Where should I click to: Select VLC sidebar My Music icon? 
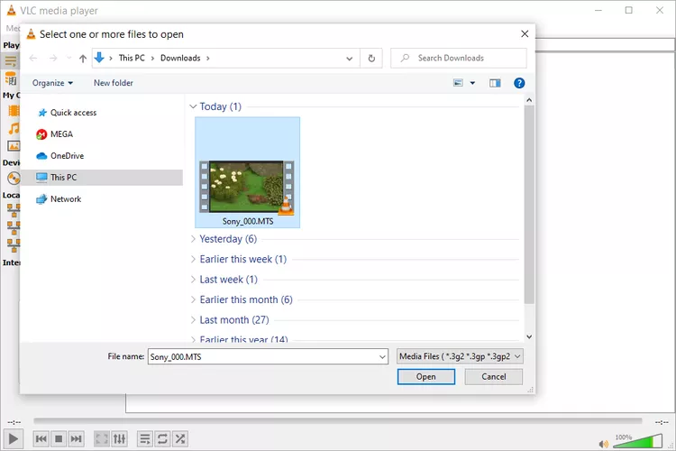pos(14,129)
